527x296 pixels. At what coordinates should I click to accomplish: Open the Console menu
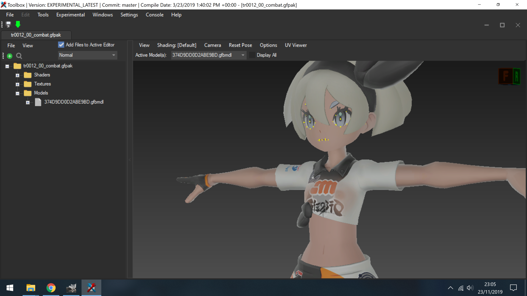tap(155, 15)
